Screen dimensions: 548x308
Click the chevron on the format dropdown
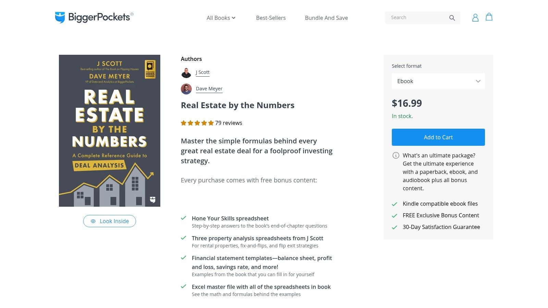tap(478, 81)
